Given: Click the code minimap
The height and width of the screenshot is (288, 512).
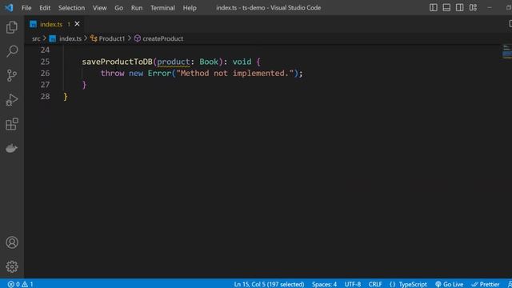Looking at the screenshot, I should coord(506,51).
